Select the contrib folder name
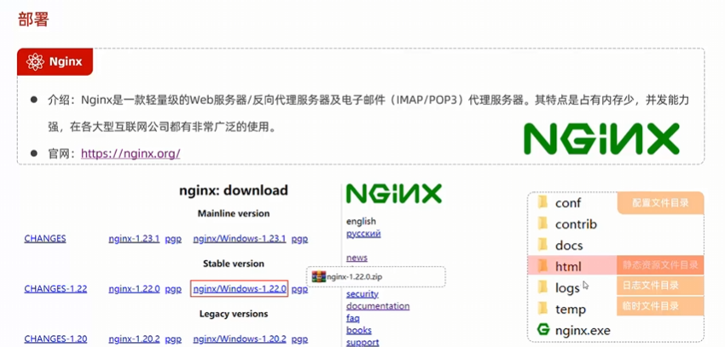The height and width of the screenshot is (347, 725). point(576,224)
